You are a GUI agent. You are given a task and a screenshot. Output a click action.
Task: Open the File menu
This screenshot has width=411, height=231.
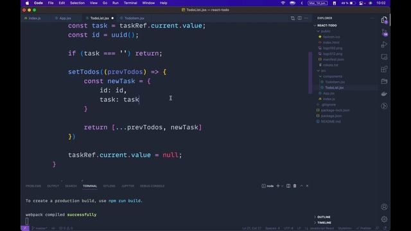pyautogui.click(x=51, y=3)
